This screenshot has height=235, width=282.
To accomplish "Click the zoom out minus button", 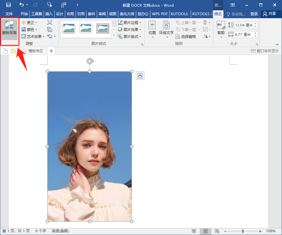I will (225, 231).
